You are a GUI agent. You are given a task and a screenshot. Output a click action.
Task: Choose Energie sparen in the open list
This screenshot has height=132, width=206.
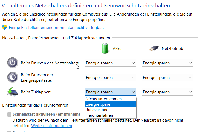pos(99,104)
